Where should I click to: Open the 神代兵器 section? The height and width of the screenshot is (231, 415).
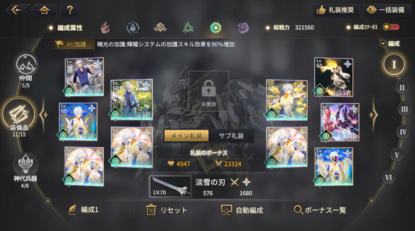[26, 171]
